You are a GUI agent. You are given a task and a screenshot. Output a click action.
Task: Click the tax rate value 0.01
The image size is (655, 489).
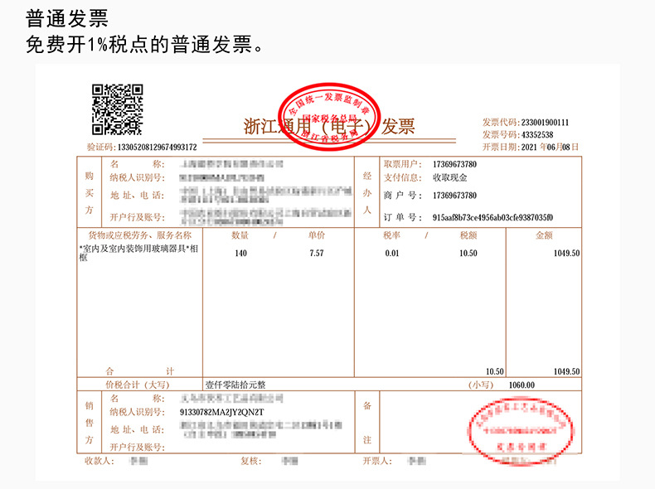click(392, 253)
